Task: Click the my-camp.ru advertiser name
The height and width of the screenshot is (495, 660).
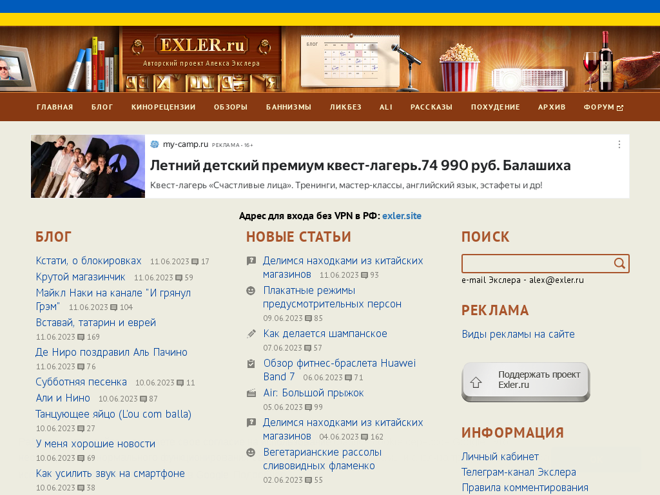Action: click(185, 144)
